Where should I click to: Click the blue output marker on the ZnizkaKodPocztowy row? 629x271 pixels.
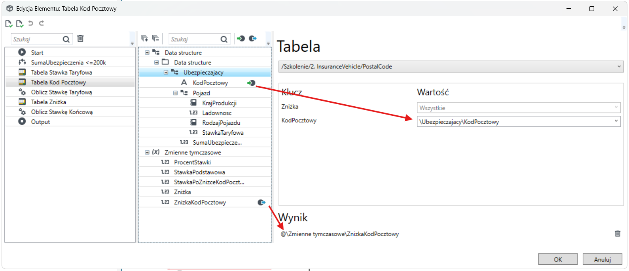click(x=261, y=202)
